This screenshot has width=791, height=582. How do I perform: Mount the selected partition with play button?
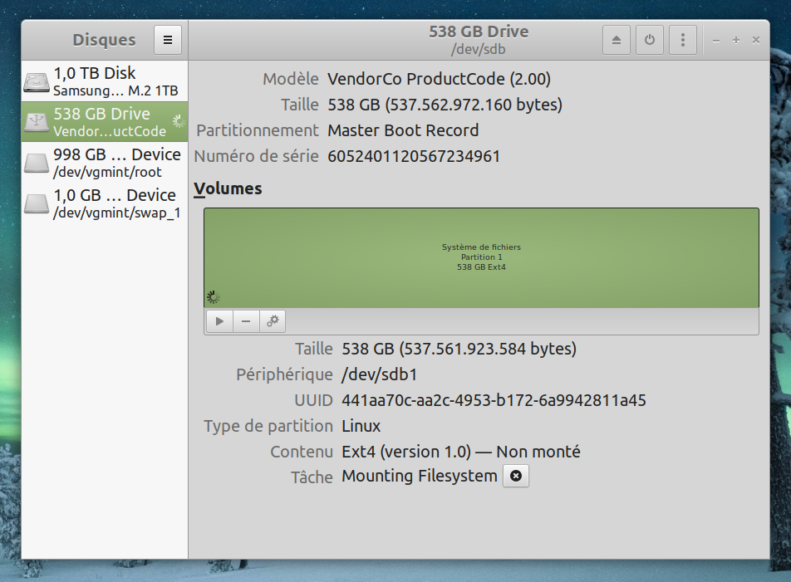219,320
